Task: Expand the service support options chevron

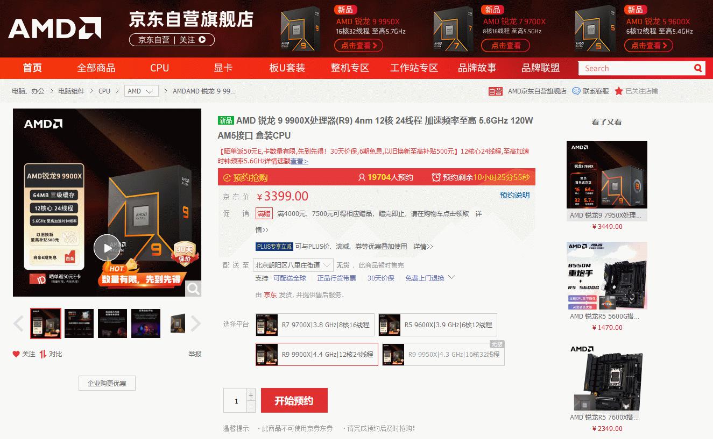Action: tap(451, 278)
